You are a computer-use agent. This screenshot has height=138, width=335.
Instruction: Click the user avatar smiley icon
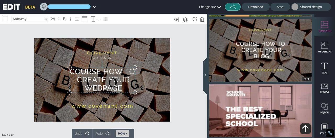click(44, 7)
